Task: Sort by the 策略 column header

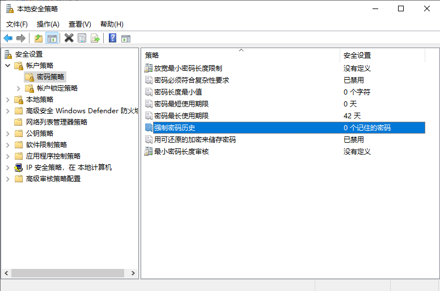Action: pos(242,55)
